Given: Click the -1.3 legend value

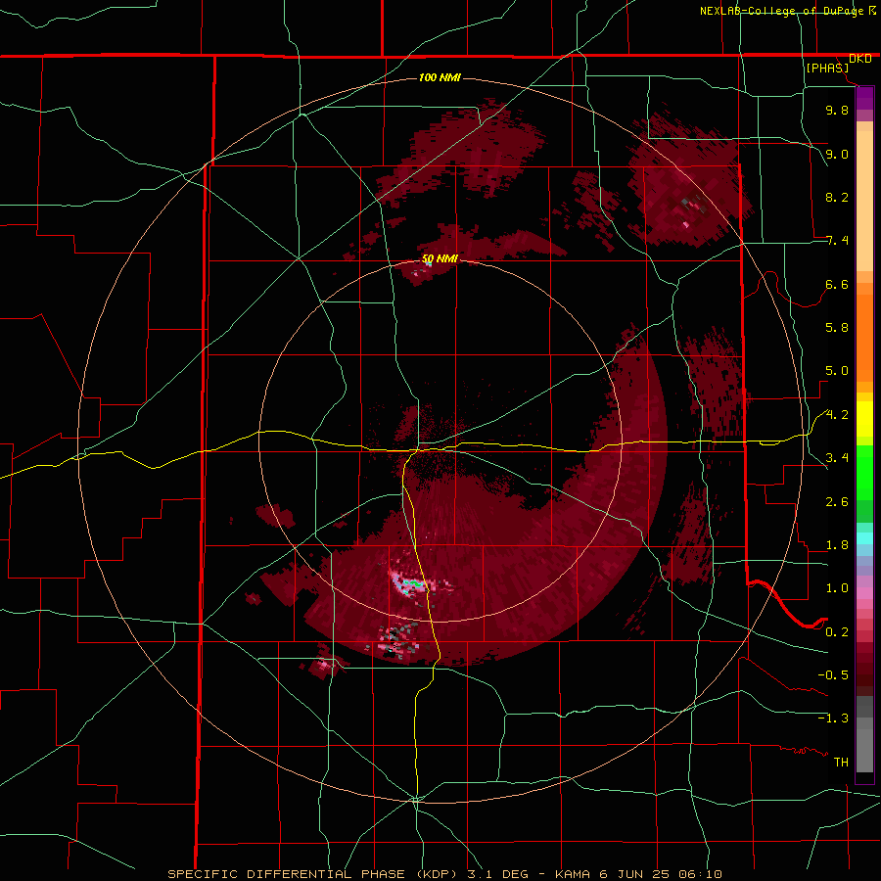Looking at the screenshot, I should tap(833, 719).
